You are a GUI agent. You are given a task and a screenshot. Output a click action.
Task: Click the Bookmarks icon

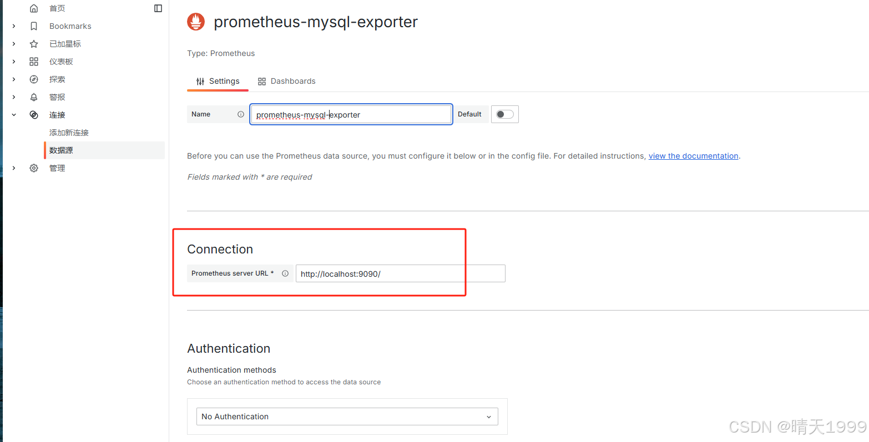34,26
